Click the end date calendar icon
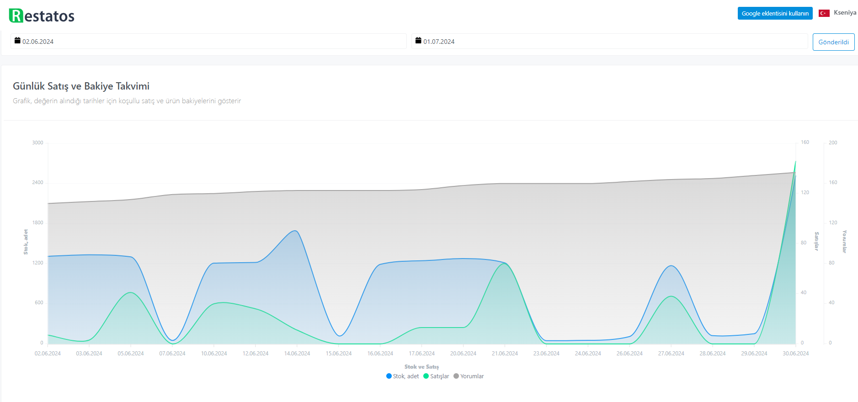This screenshot has height=402, width=858. tap(418, 41)
